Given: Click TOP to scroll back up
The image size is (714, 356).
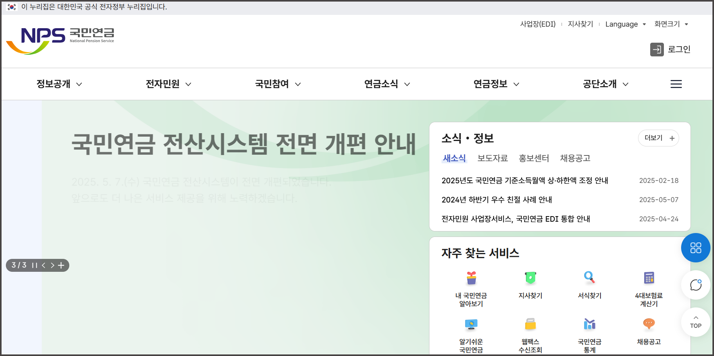Looking at the screenshot, I should click(x=696, y=322).
